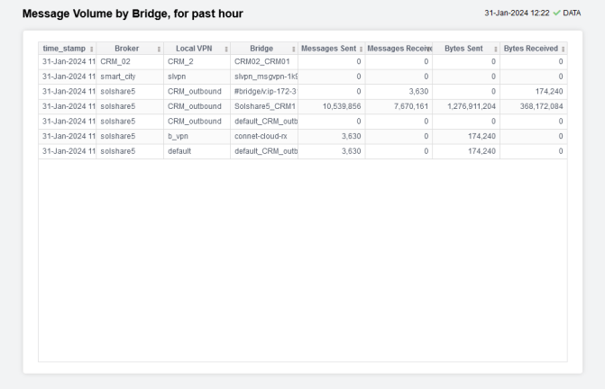The image size is (605, 389).
Task: Open the Bridge column menu icon
Action: coord(293,48)
